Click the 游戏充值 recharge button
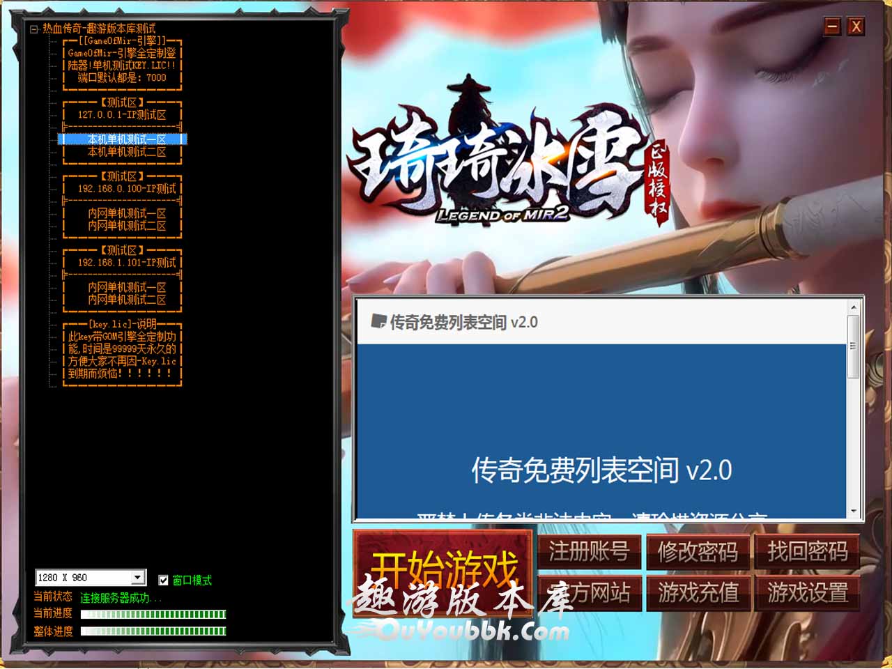892x669 pixels. click(698, 593)
